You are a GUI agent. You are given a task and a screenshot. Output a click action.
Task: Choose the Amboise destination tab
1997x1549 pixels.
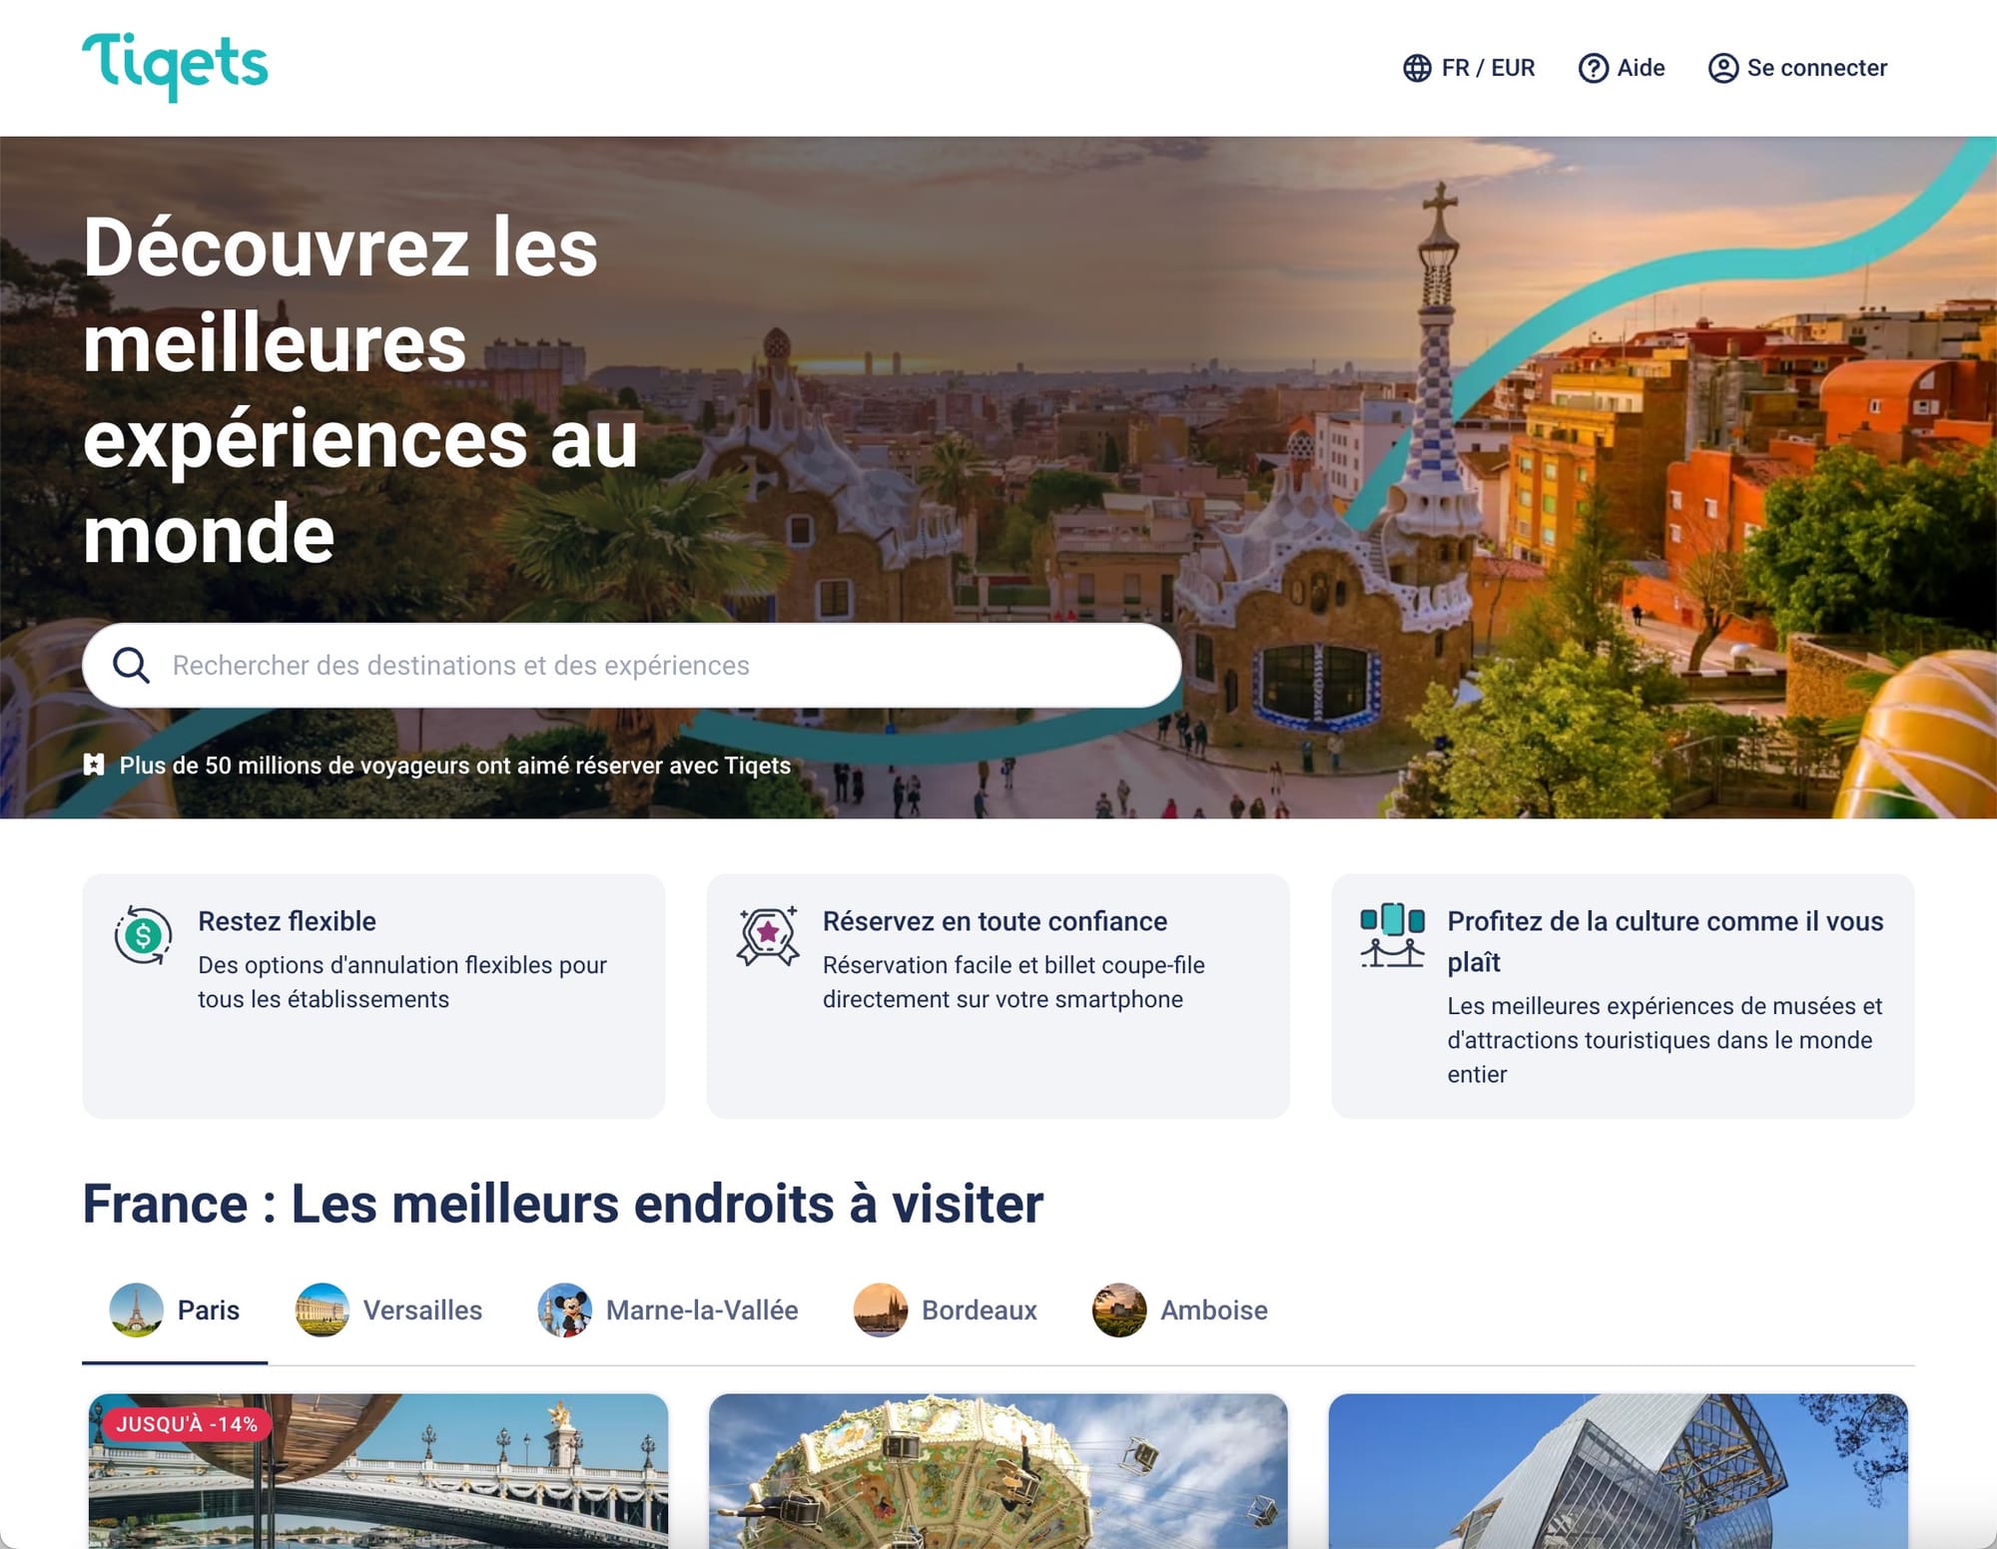[x=1180, y=1309]
